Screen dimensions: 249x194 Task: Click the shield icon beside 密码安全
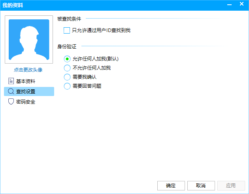pyautogui.click(x=11, y=102)
